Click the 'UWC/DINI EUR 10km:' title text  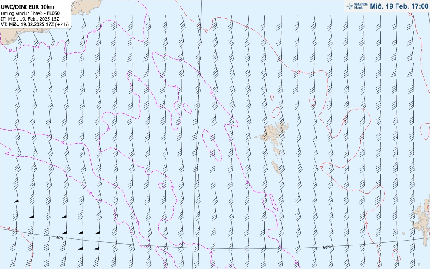[x=28, y=7]
